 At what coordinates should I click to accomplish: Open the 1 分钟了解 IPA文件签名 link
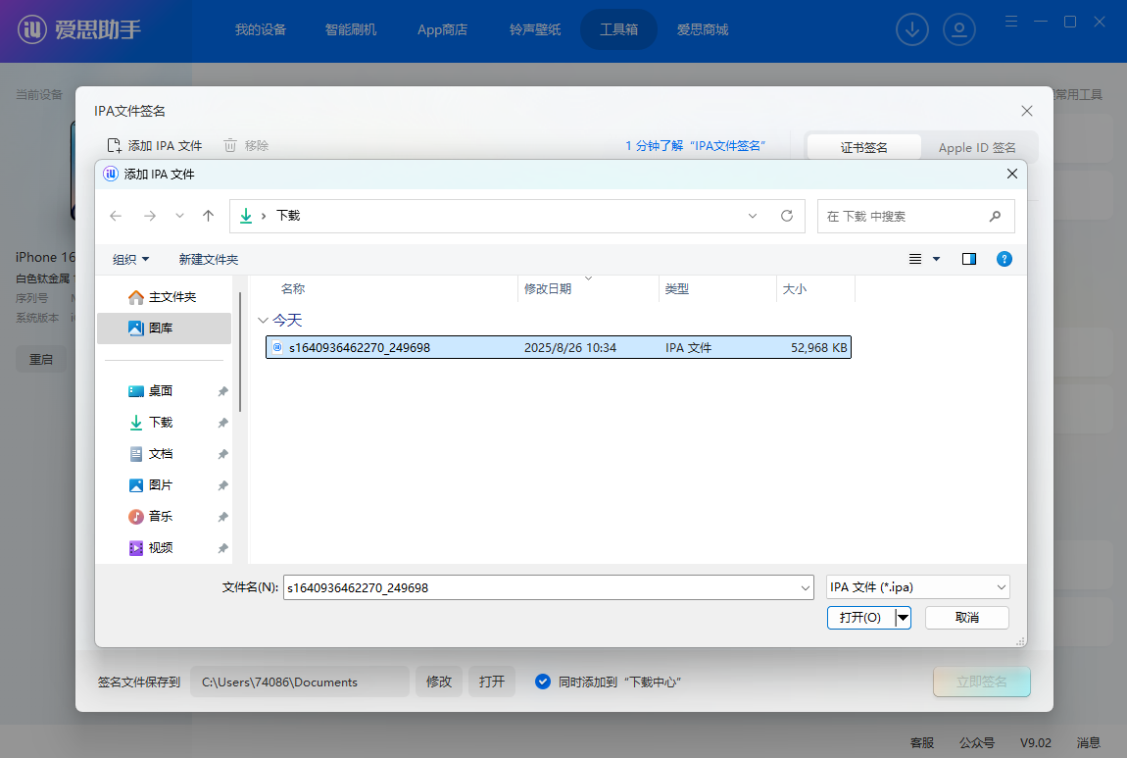[x=695, y=146]
